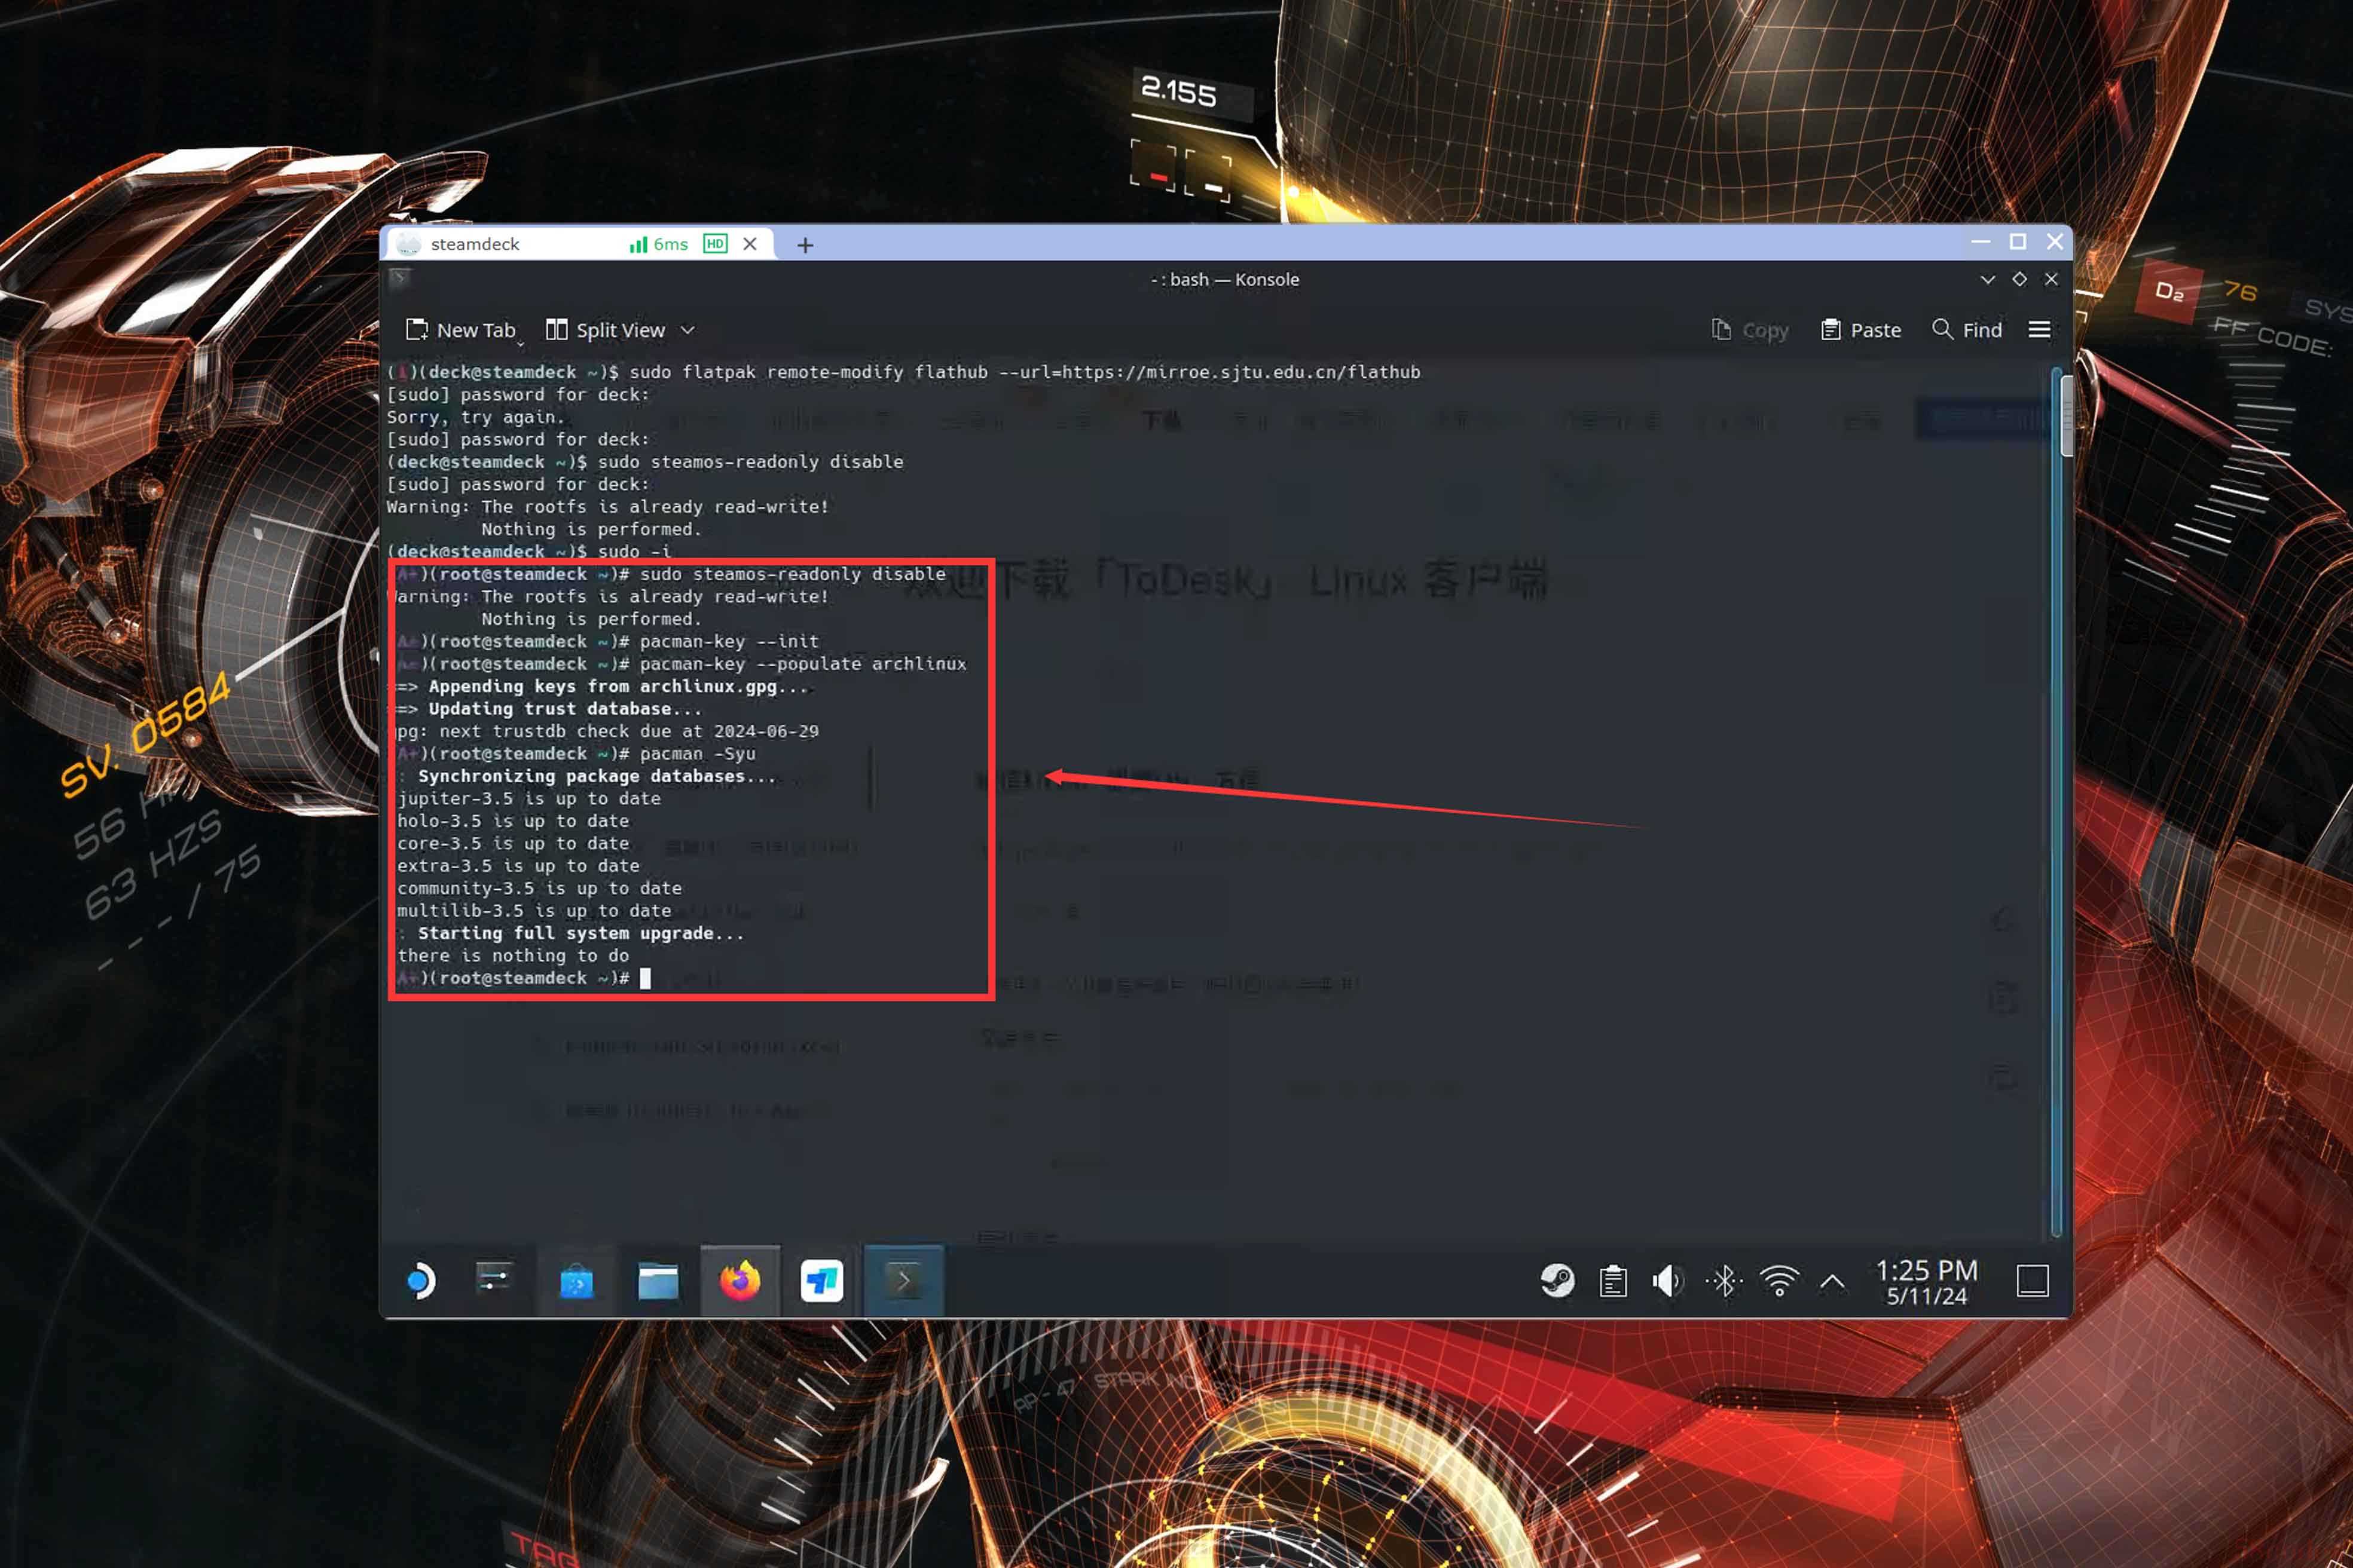Open the Split View dropdown arrow
This screenshot has width=2353, height=1568.
click(687, 330)
